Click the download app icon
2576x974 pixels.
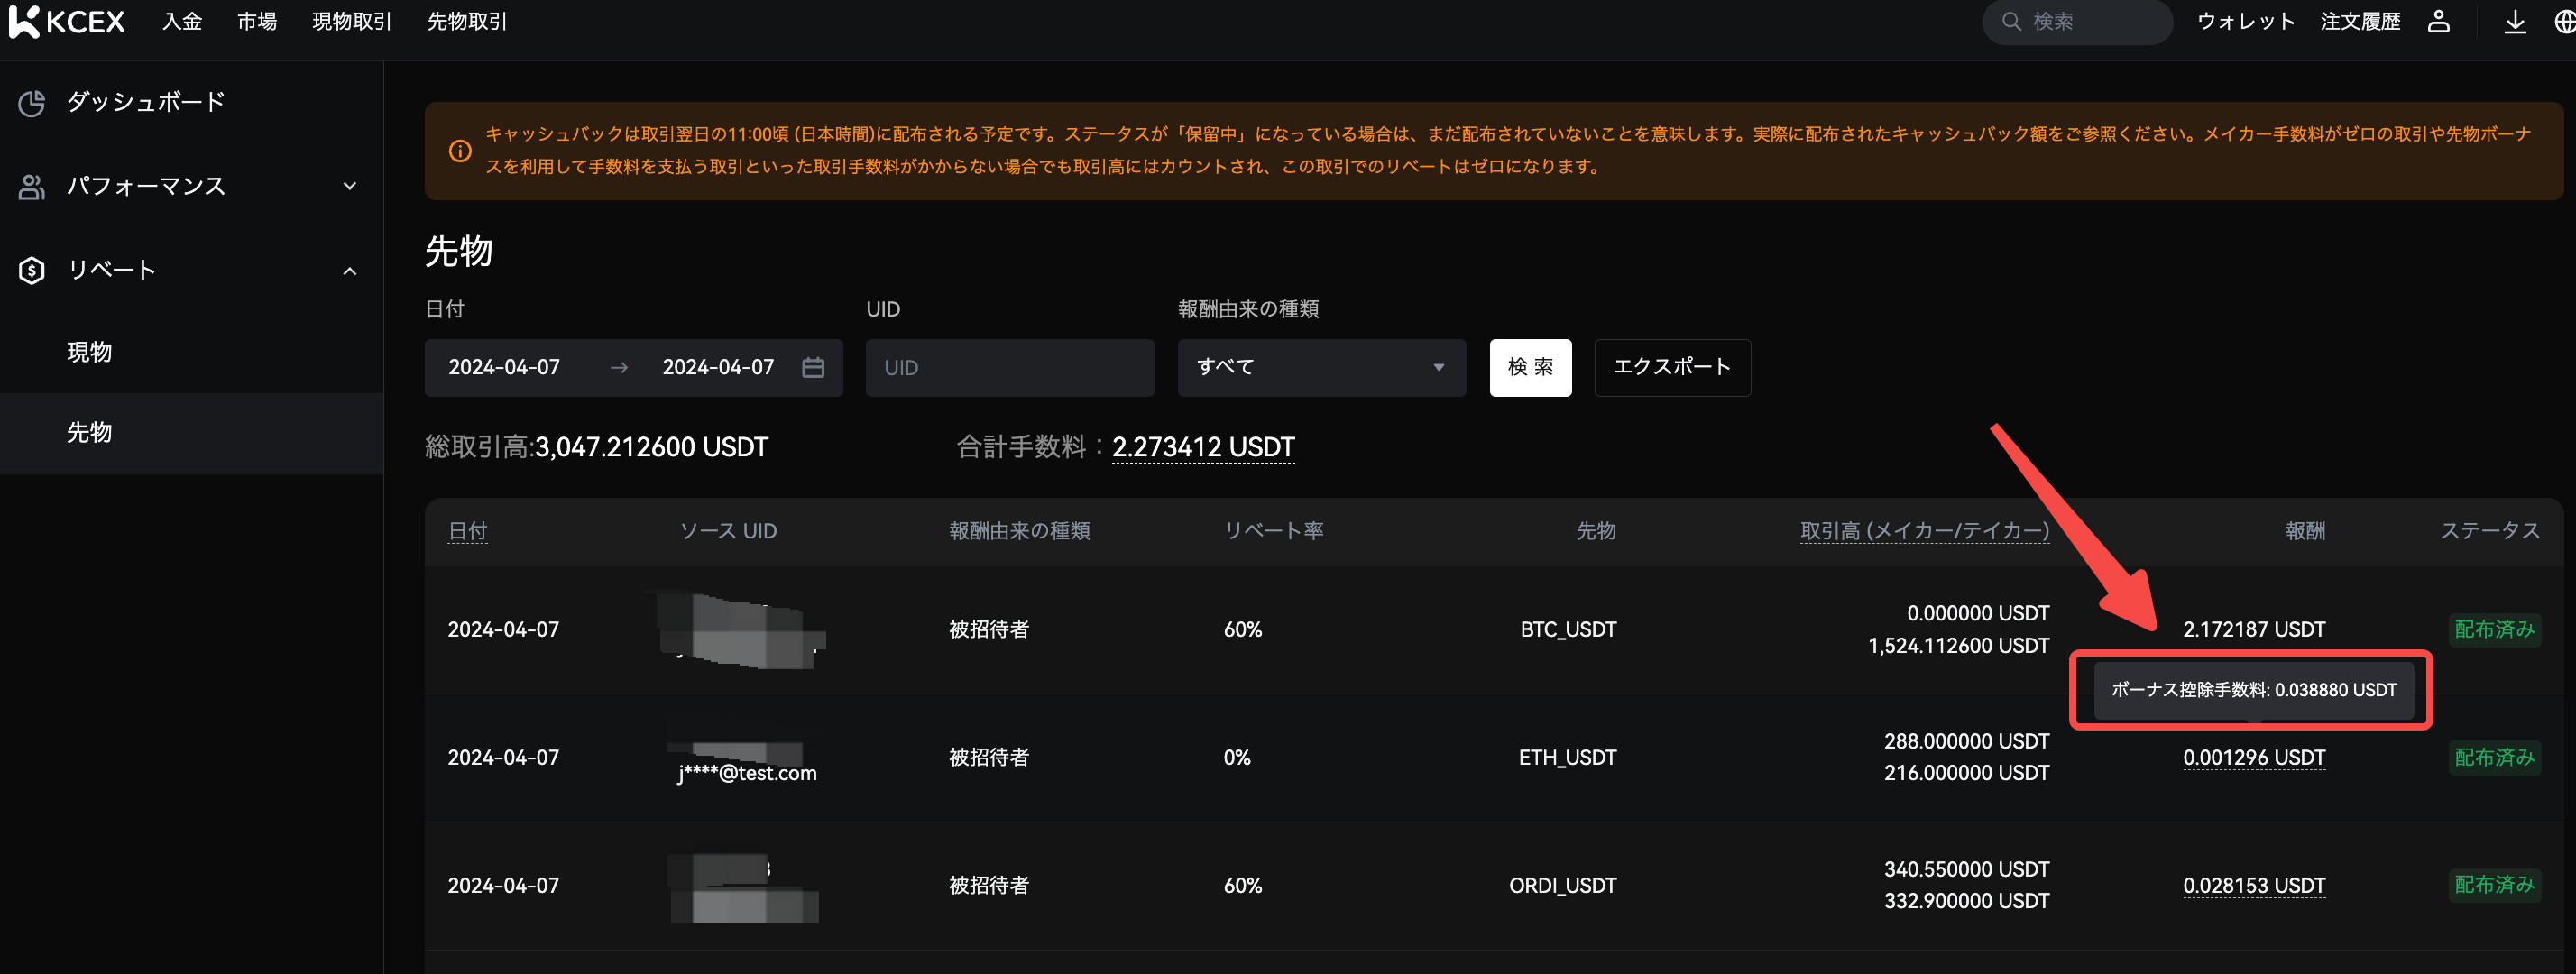2514,21
